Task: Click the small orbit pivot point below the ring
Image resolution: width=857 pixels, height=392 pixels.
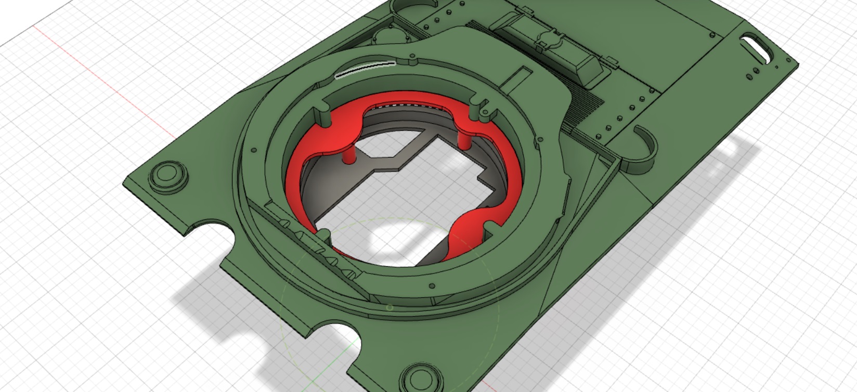Action: 389,307
